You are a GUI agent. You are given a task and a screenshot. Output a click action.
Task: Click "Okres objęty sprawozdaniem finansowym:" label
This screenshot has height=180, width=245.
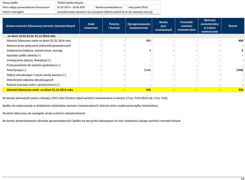click(x=26, y=7)
